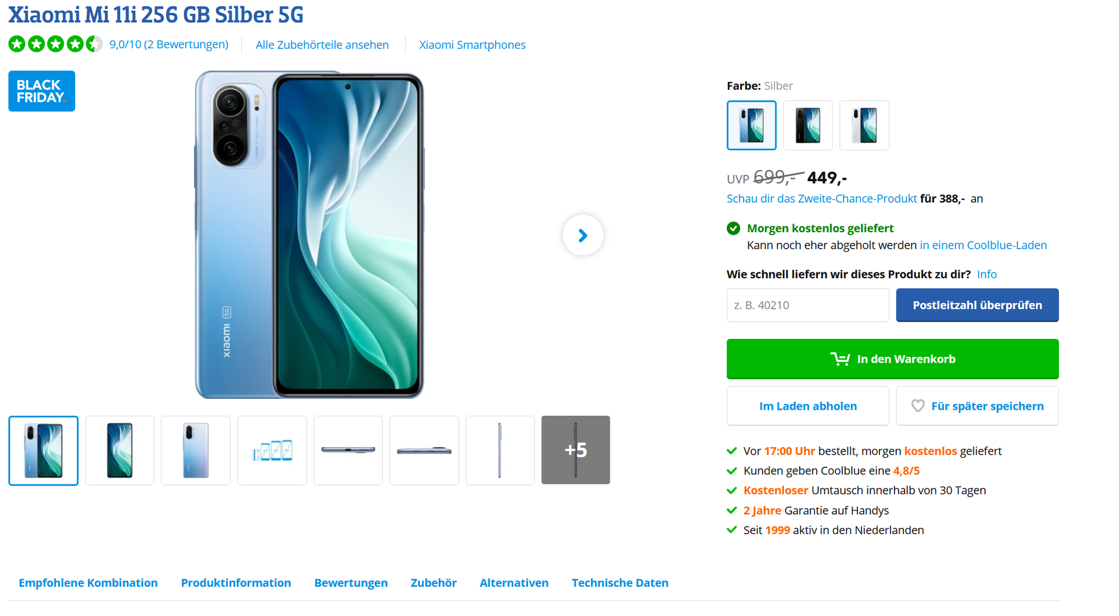Select the black phone color variant
This screenshot has height=616, width=1119.
coord(808,125)
